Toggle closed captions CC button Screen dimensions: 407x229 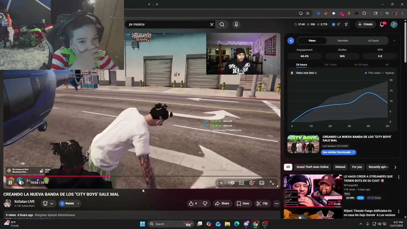point(241,183)
